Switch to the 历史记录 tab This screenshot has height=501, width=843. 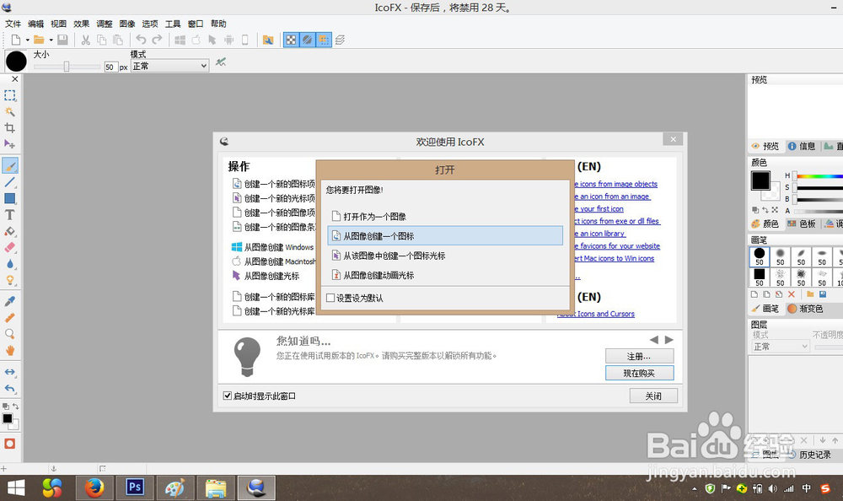click(809, 455)
